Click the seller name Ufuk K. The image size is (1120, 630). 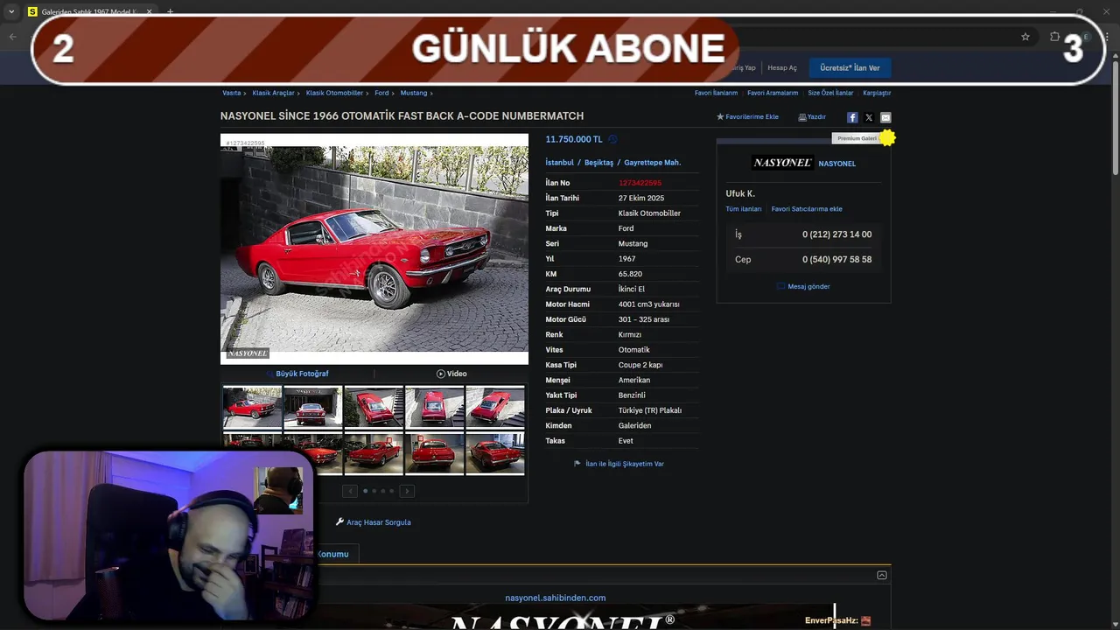[740, 193]
